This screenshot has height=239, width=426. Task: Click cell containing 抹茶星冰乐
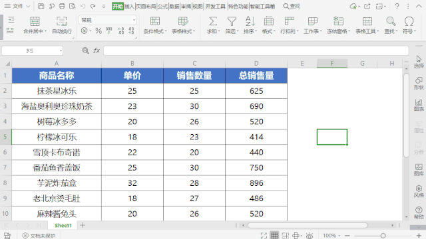[x=57, y=91]
